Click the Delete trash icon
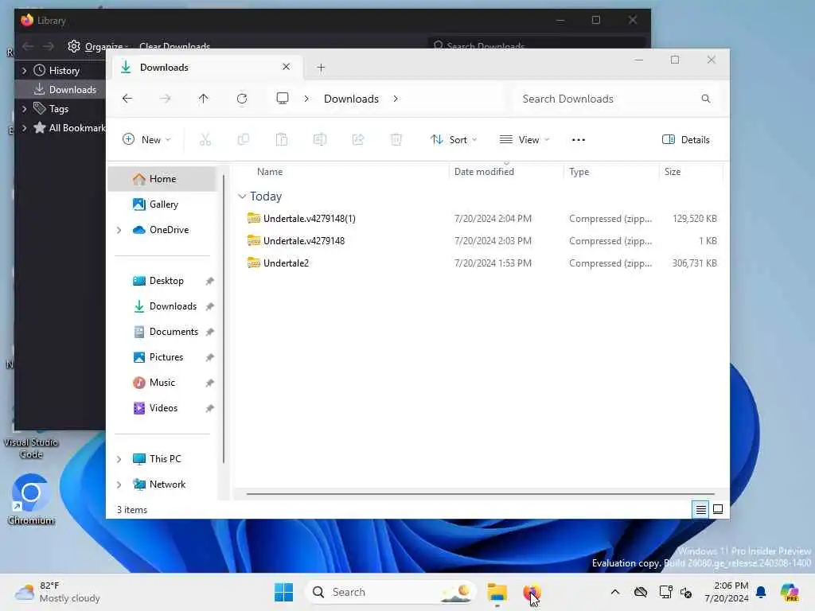815x611 pixels. (396, 140)
